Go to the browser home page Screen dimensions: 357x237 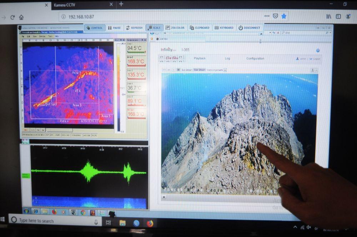[x=21, y=17]
